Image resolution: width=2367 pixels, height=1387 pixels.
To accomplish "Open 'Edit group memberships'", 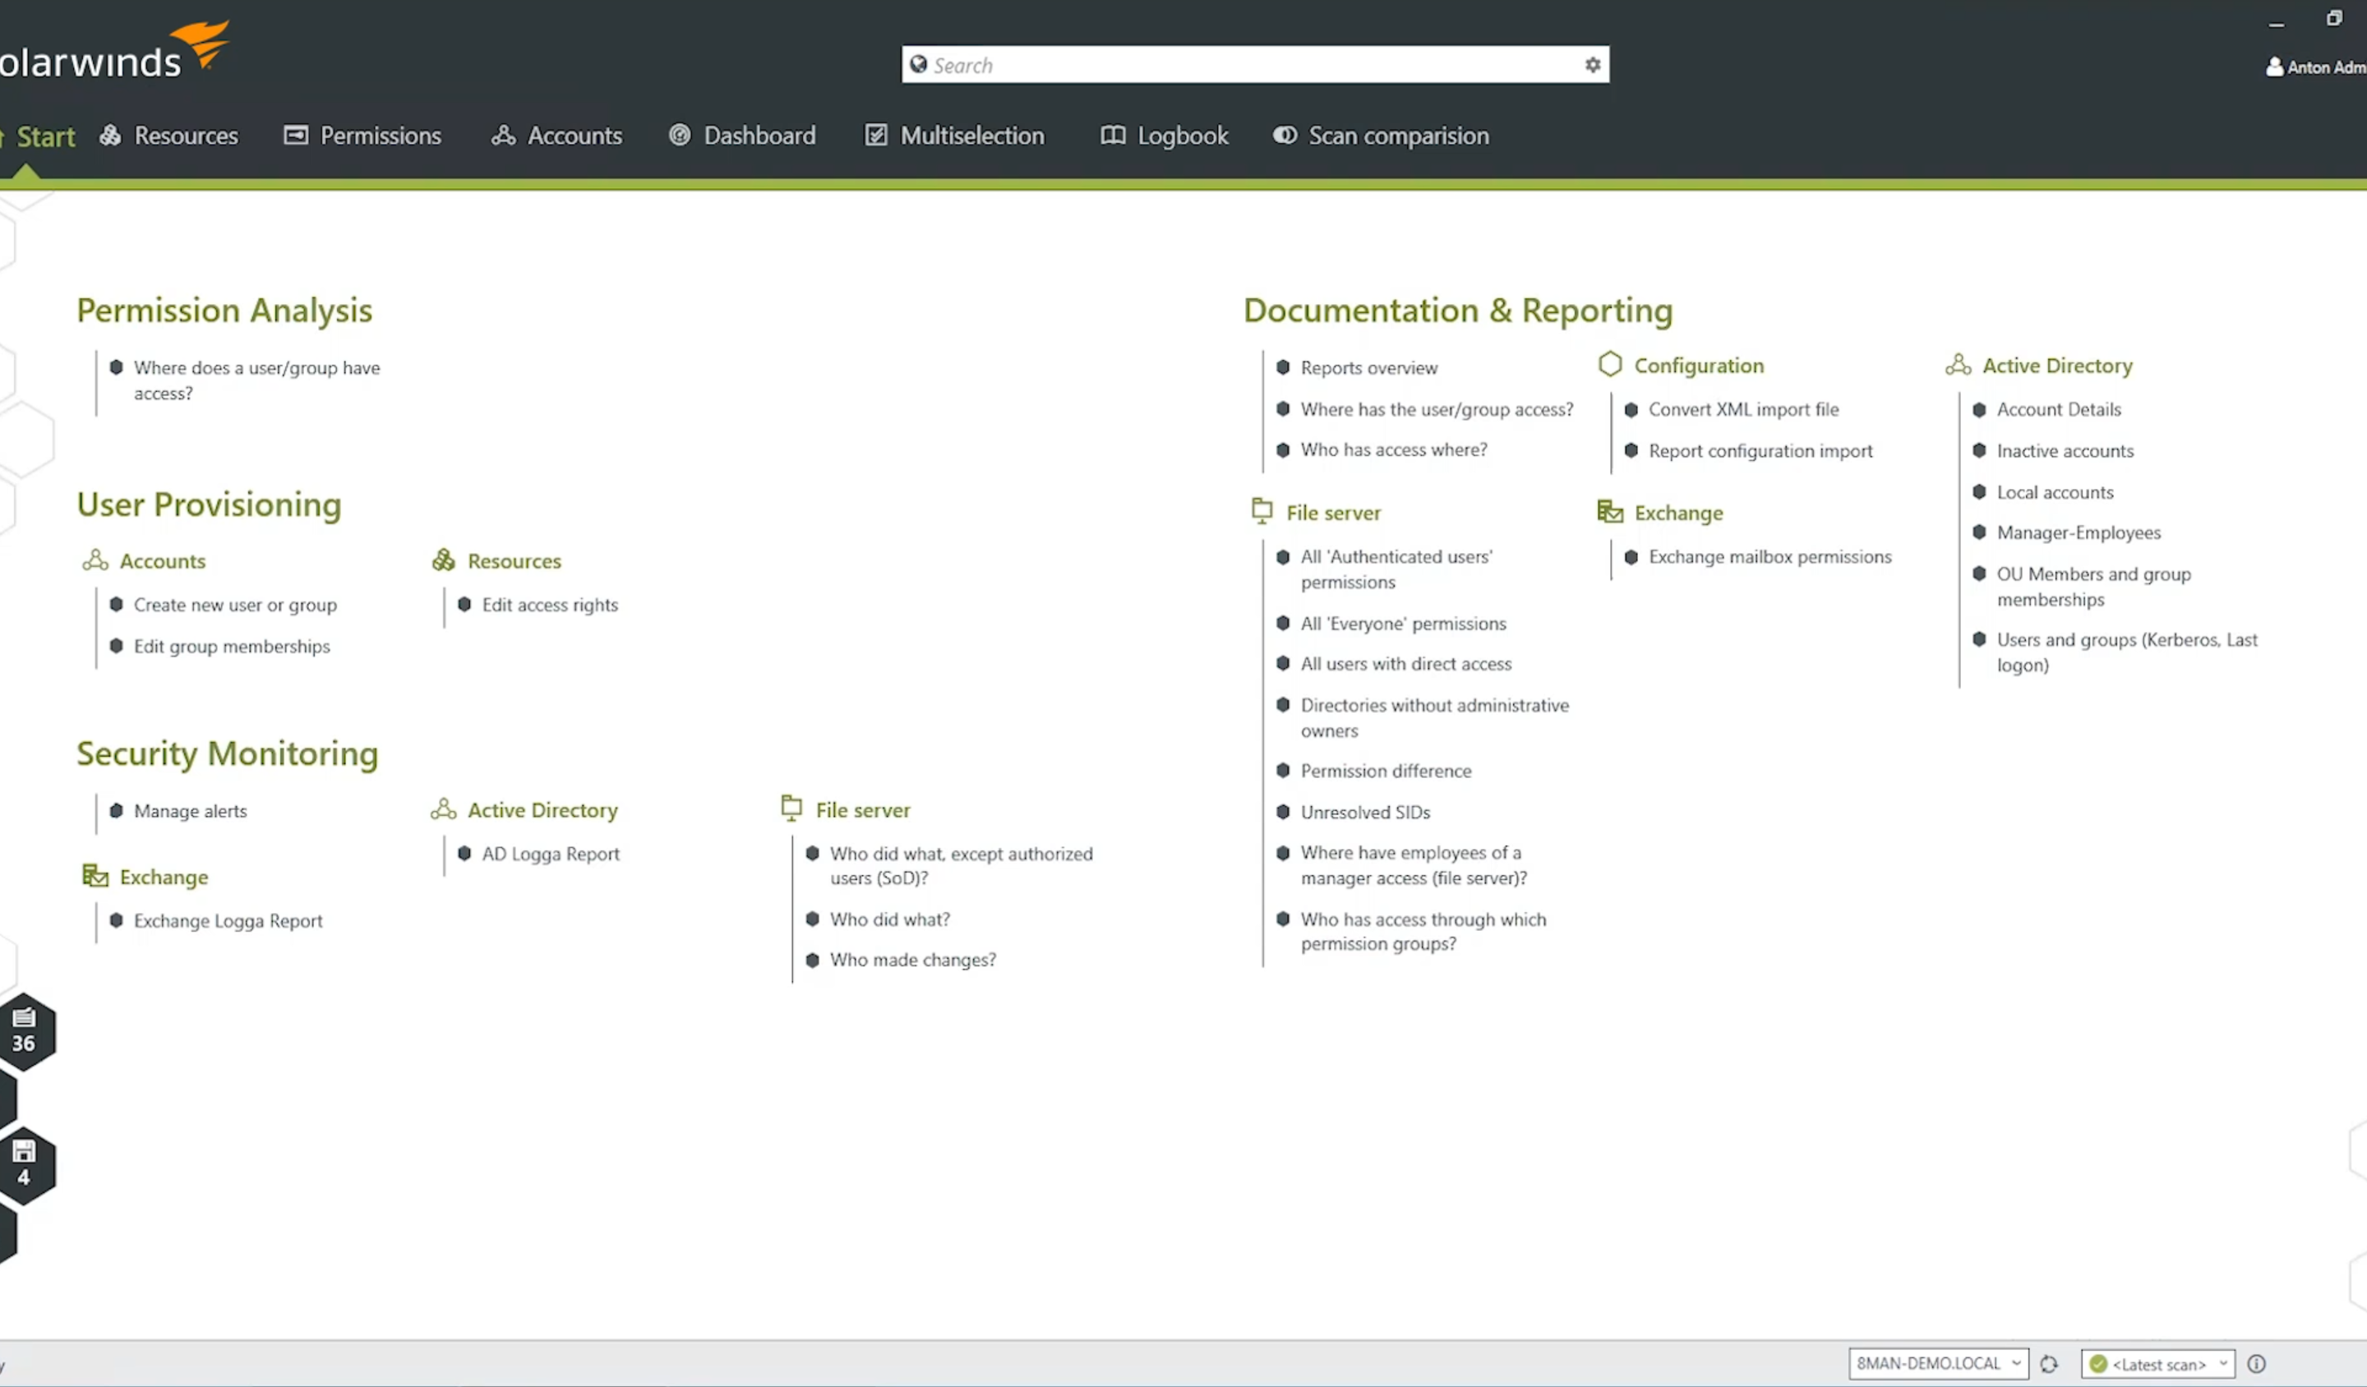I will pos(231,646).
